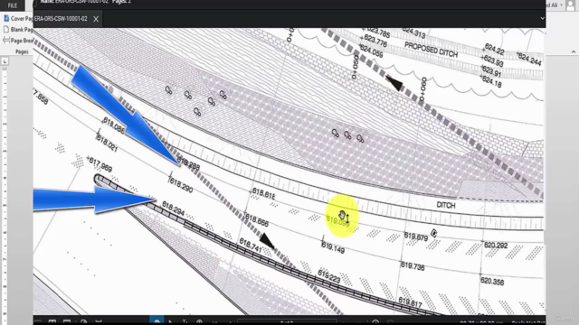Click elevation value 624.18
Image resolution: width=579 pixels, height=325 pixels.
point(491,81)
